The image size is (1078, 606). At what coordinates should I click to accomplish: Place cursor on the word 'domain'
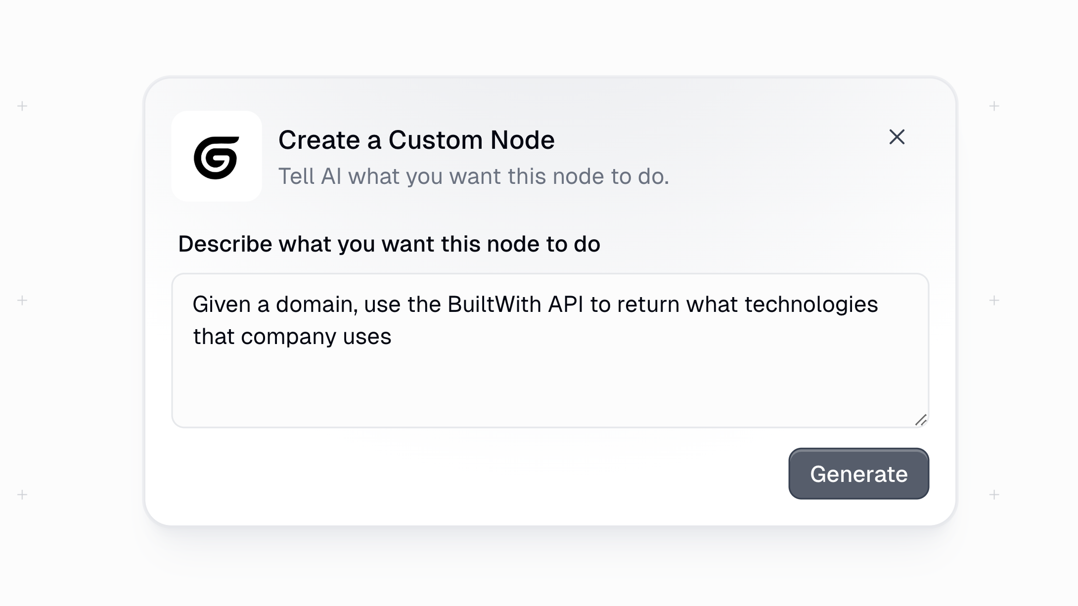pyautogui.click(x=316, y=304)
